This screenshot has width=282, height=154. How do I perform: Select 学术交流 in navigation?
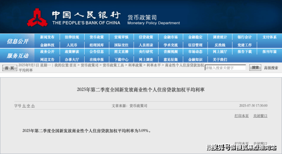pyautogui.click(x=171, y=45)
